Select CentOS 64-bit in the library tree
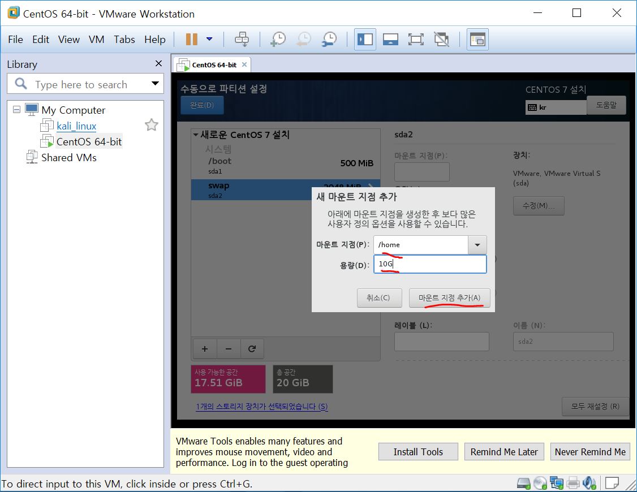This screenshot has height=492, width=637. 89,142
